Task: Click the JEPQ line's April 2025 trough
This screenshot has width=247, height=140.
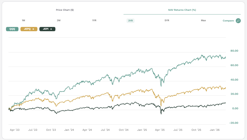Action: pos(161,106)
